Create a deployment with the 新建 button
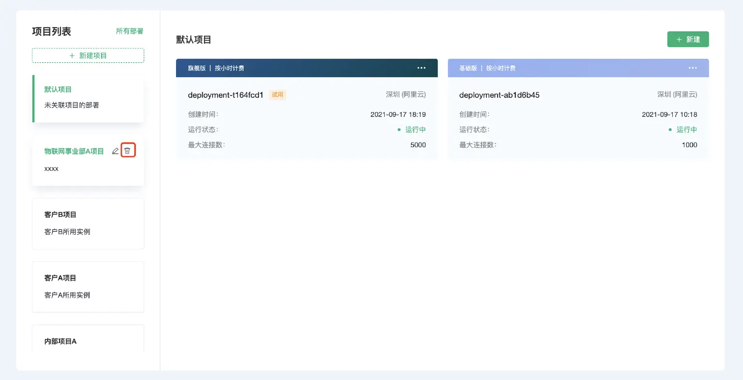Screen dimensions: 743x380 [x=688, y=39]
